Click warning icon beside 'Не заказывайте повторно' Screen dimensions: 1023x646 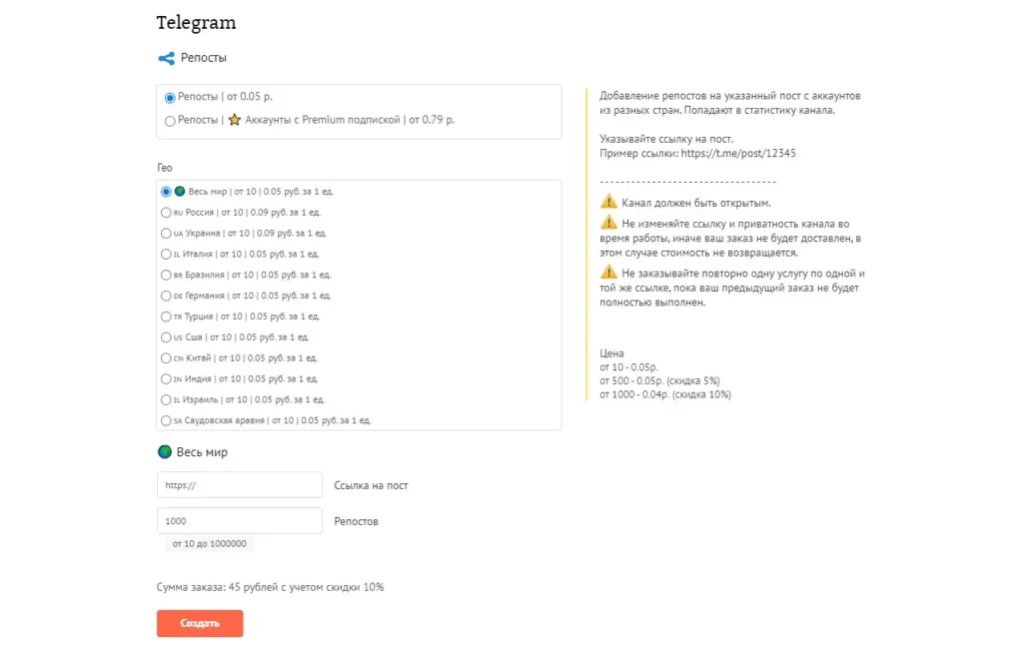[608, 272]
